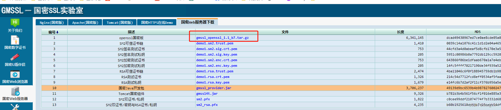Screen dimensions: 501x110
Task: Click the length value 6,341,145
Action: tap(415, 38)
